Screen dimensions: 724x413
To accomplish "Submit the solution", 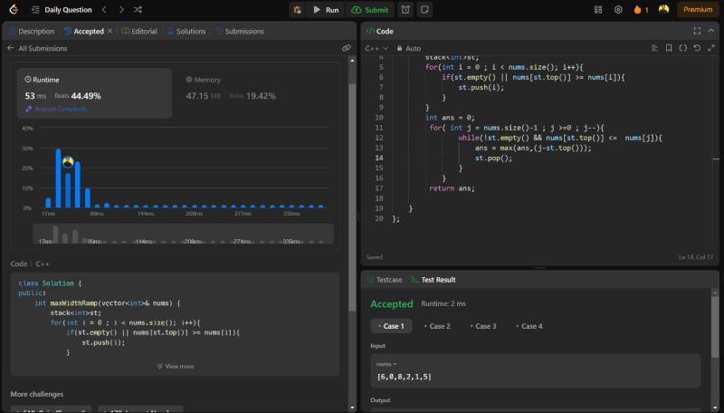I will point(370,10).
